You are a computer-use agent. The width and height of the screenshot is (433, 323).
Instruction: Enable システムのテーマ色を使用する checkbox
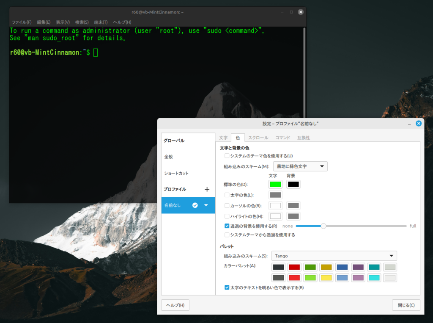(x=227, y=156)
